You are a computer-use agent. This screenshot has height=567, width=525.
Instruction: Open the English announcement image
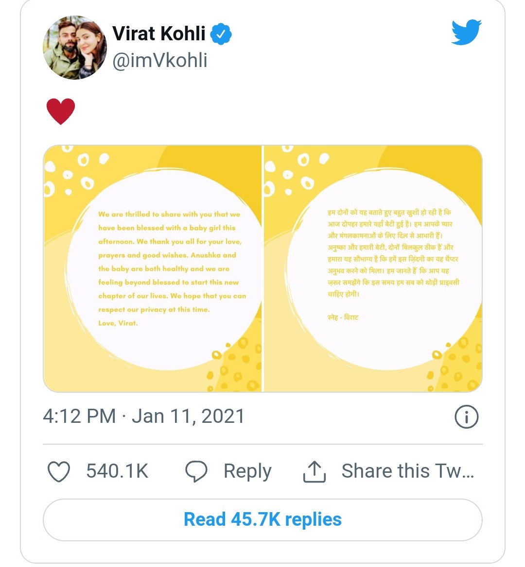coord(153,268)
